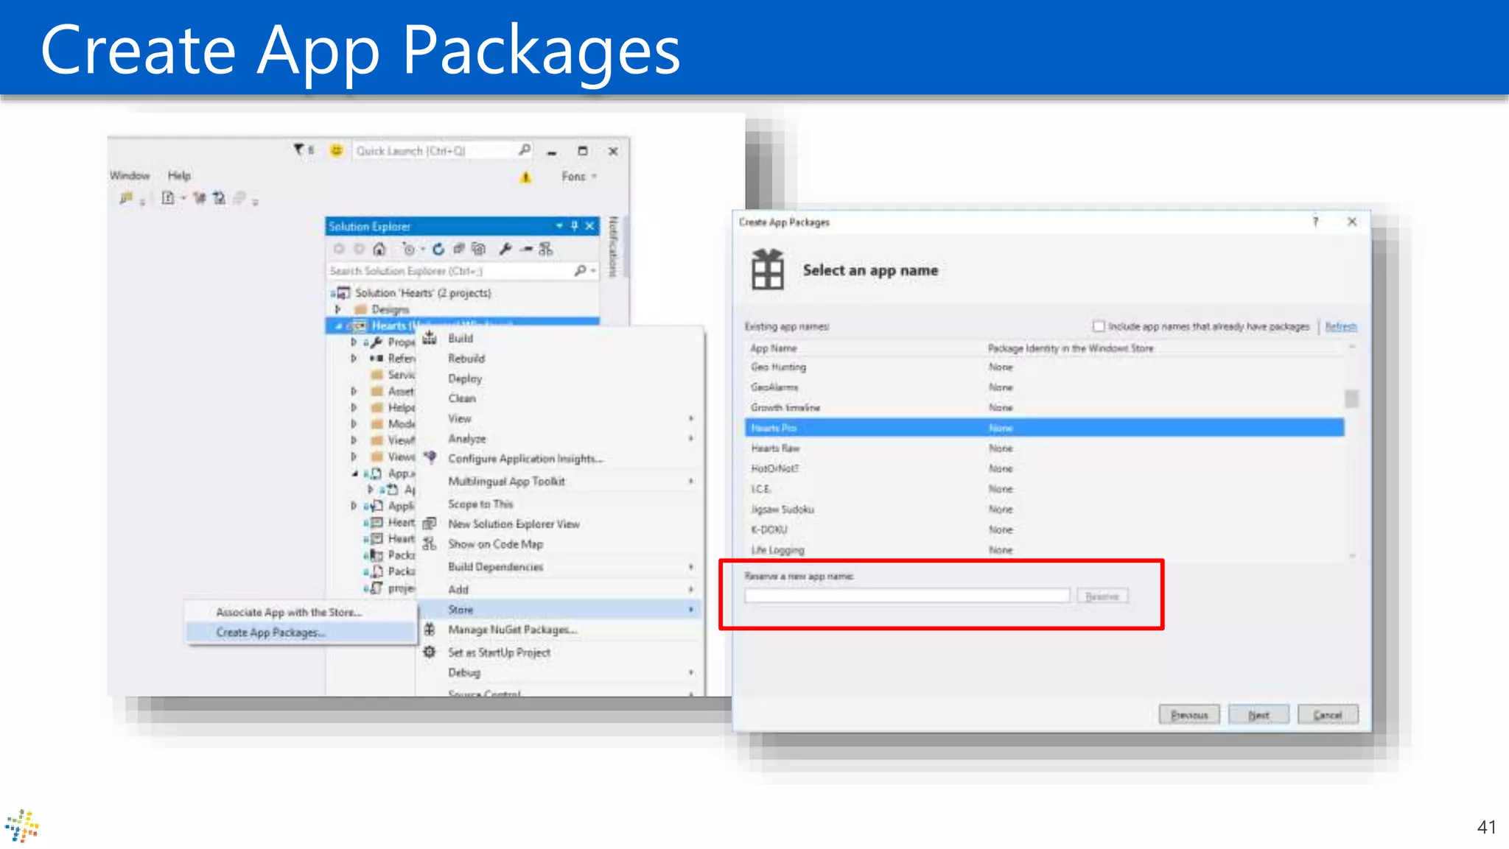Open the Store submenu entry

[x=559, y=610]
